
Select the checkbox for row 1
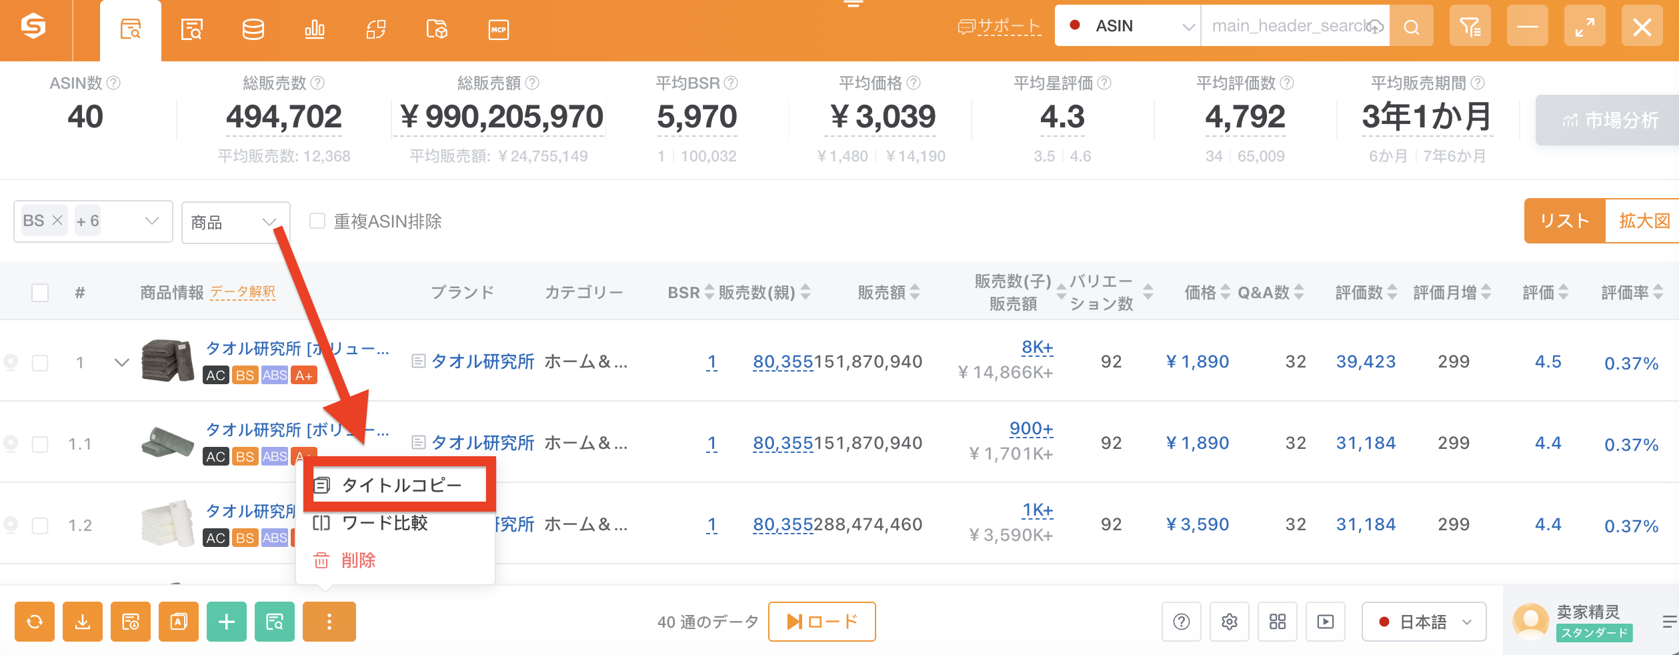pyautogui.click(x=40, y=362)
